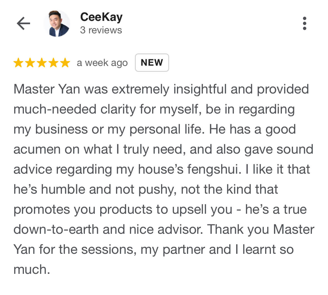Click the phrase 'down-to-earth' in the review
Viewport: 328px width, 295px height.
[x=56, y=230]
